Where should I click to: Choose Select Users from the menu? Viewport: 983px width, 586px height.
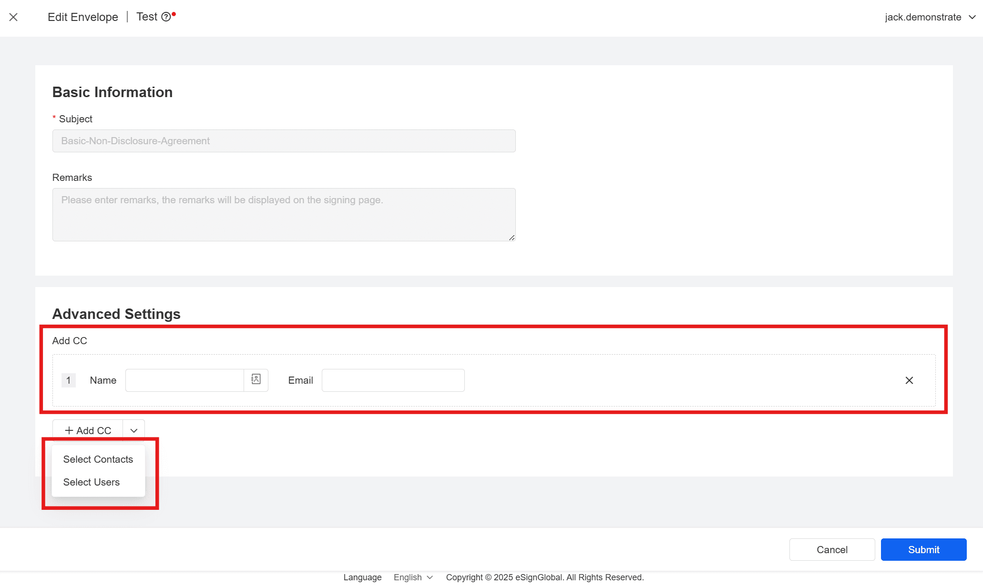[92, 482]
